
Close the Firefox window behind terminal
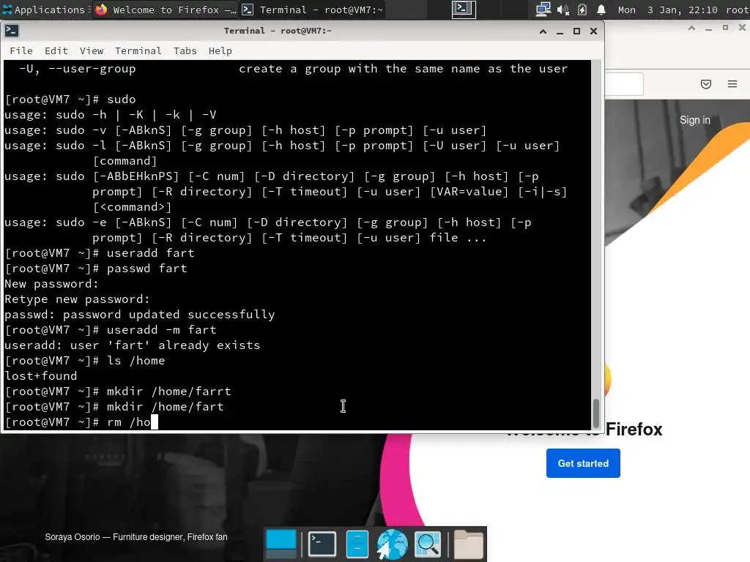742,28
